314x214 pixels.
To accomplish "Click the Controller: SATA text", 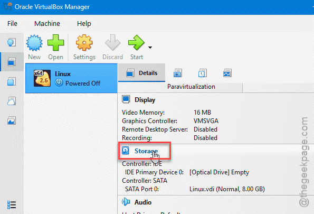I will tap(145, 181).
